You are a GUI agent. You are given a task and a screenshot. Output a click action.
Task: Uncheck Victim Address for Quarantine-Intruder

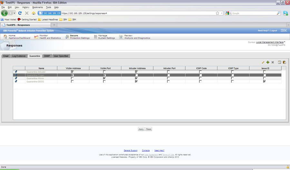pyautogui.click(x=72, y=72)
